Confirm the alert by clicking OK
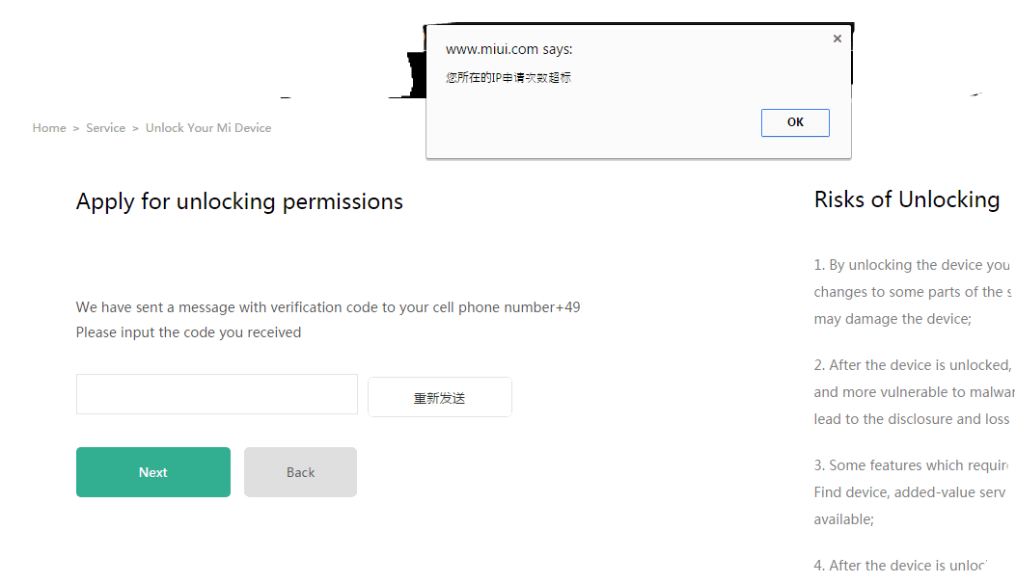The image size is (1016, 583). 795,122
